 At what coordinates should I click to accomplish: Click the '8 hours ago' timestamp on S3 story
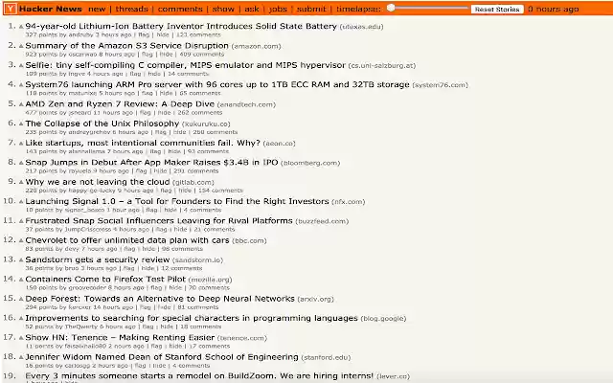point(117,55)
